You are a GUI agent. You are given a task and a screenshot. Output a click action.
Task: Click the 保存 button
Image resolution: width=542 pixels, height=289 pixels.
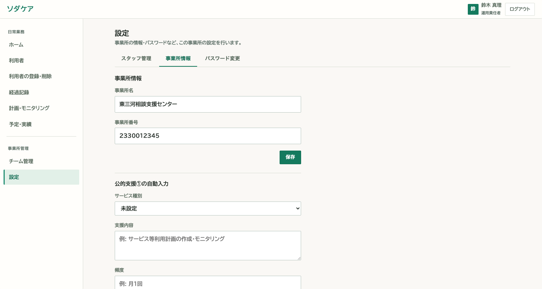290,157
